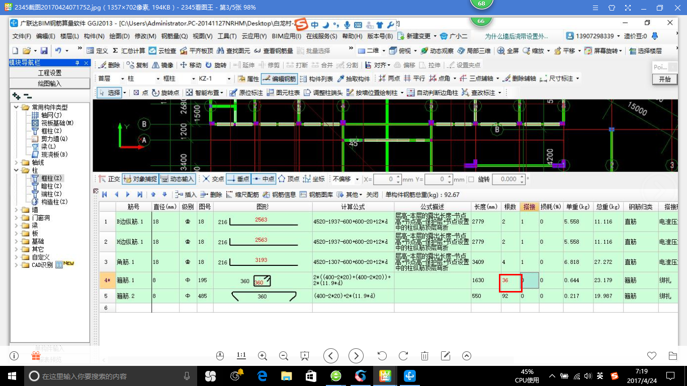Click the undo arrow icon
Viewport: 687px width, 386px height.
click(x=58, y=51)
